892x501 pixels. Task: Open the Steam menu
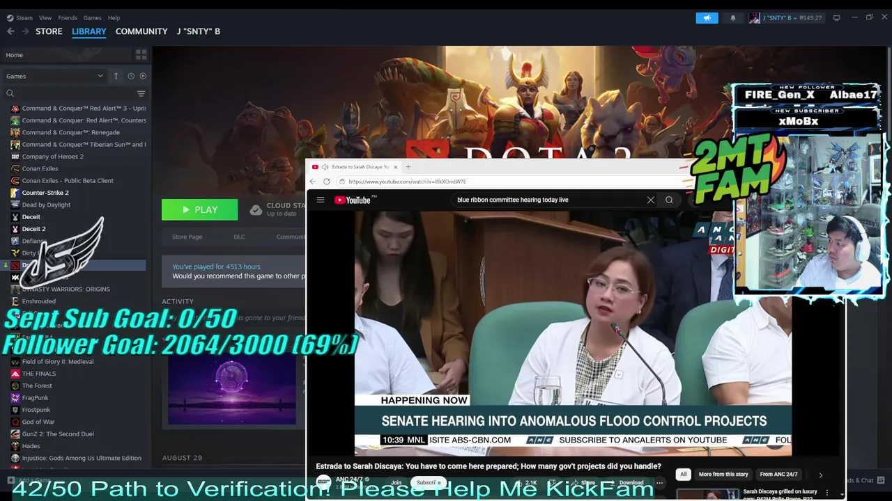pyautogui.click(x=20, y=17)
